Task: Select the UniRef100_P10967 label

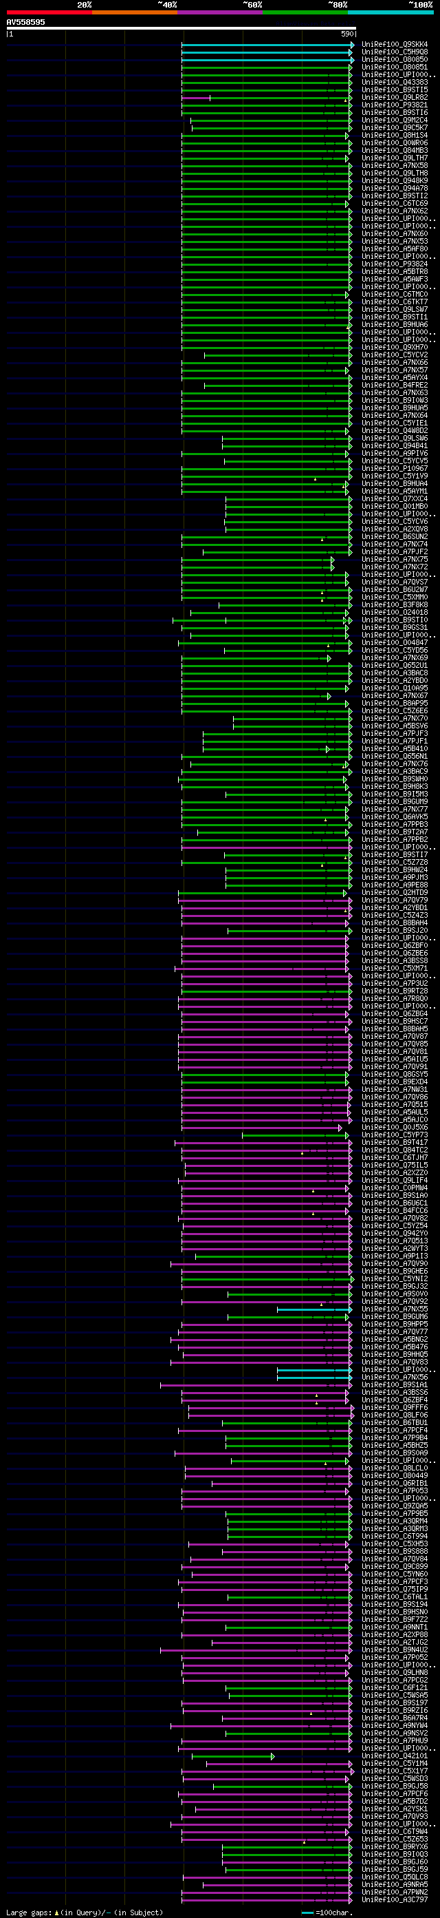Action: pyautogui.click(x=395, y=469)
